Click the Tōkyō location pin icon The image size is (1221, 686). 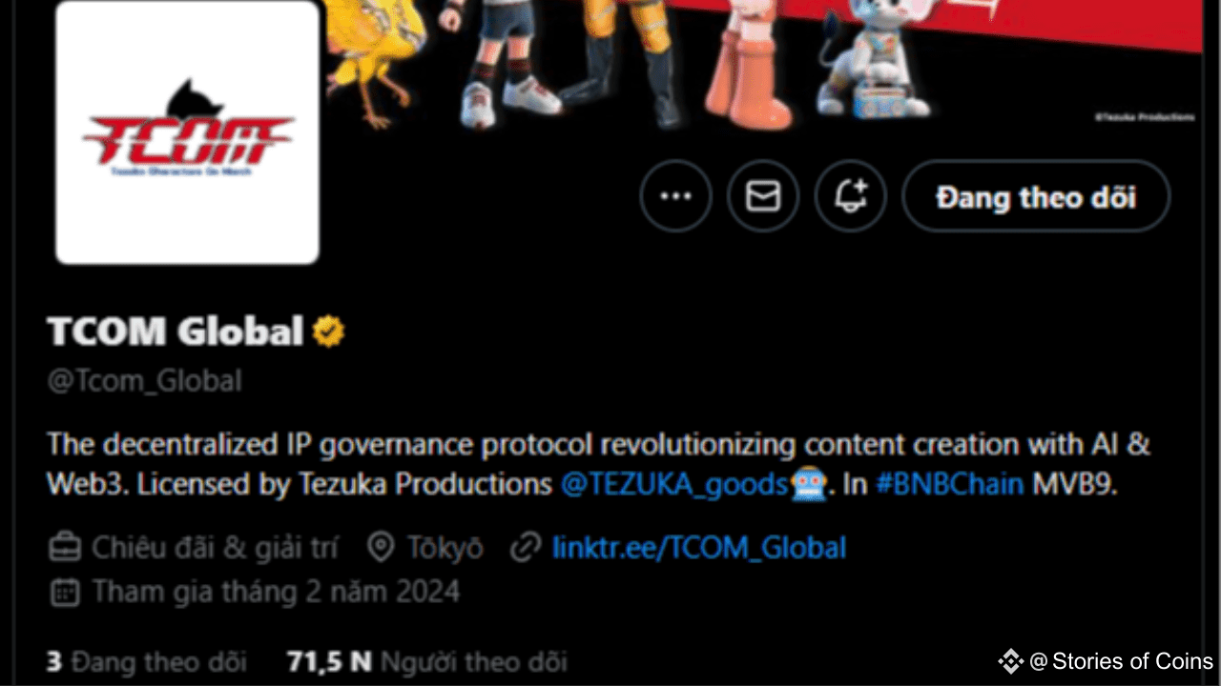[381, 548]
